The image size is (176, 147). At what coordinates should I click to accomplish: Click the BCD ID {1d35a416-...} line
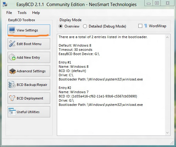coord(98,96)
